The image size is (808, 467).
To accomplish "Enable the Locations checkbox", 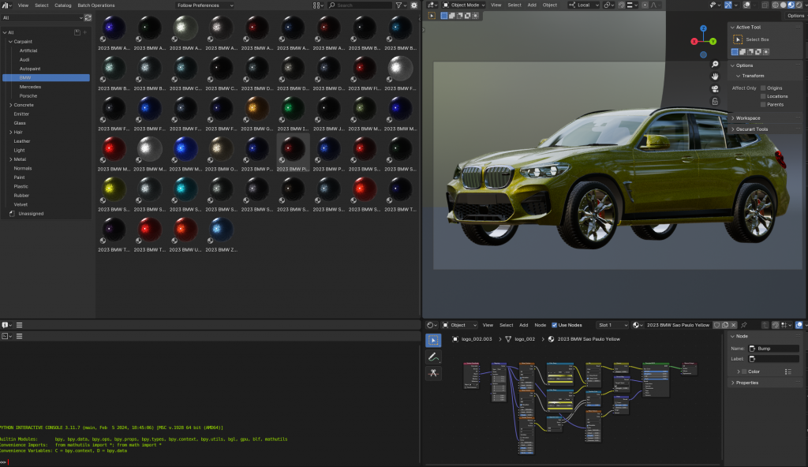I will 763,96.
